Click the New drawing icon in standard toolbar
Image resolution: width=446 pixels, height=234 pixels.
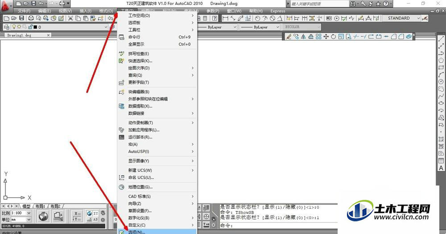(x=6, y=18)
